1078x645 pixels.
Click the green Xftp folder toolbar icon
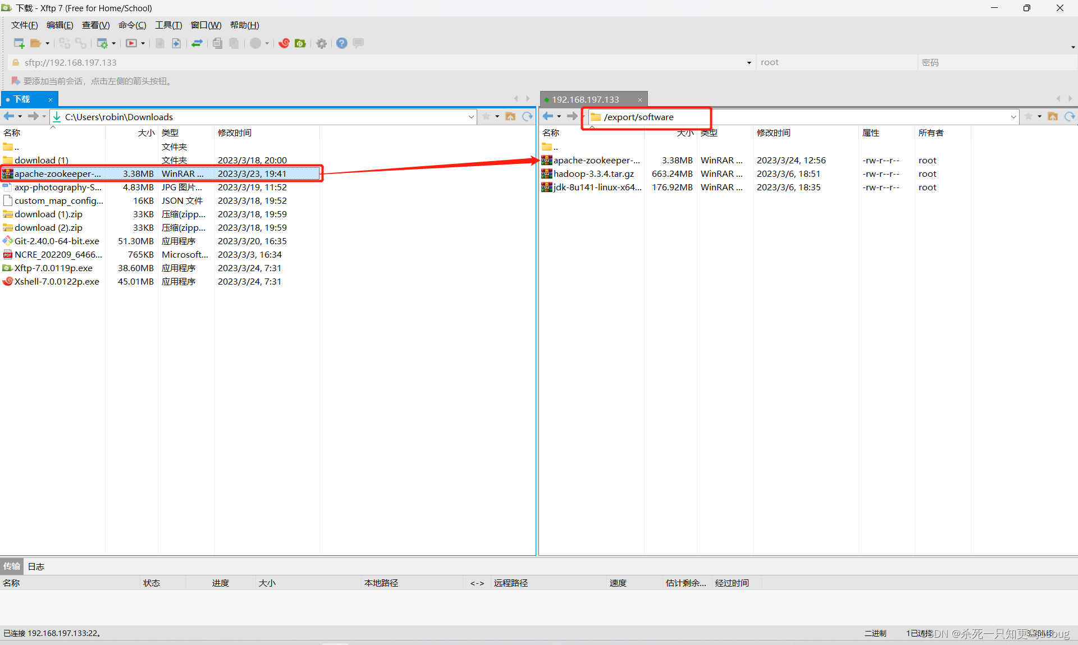point(300,43)
